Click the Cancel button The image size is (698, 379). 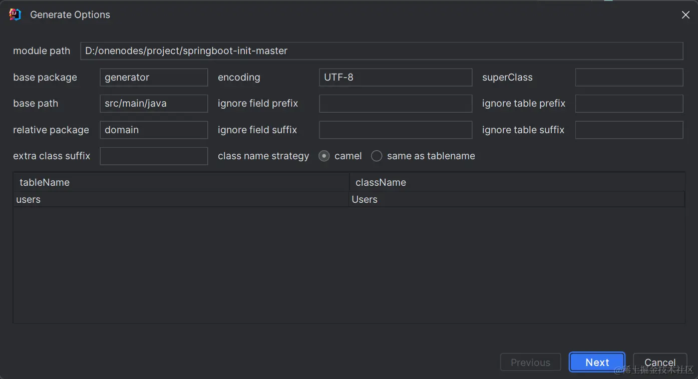click(x=659, y=362)
